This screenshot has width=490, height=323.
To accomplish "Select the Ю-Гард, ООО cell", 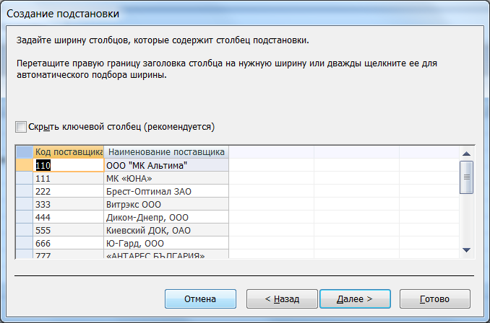I will [x=166, y=243].
